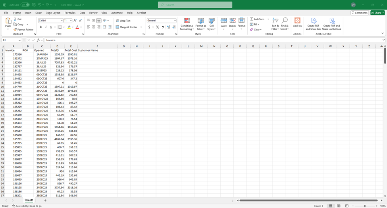This screenshot has height=208, width=387.
Task: Switch to Page Layout view in status bar
Action: coord(339,206)
